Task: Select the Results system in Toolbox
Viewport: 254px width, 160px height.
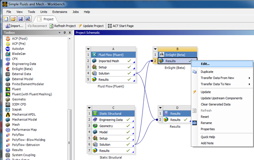Action: click(x=14, y=150)
